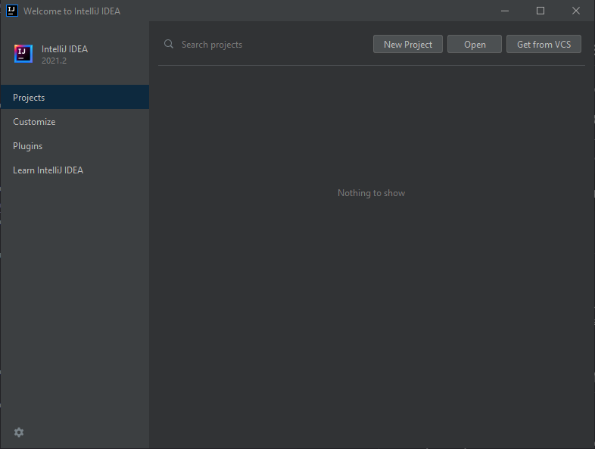Click the 'Welcome to IntelliJ IDEA' window title
The image size is (595, 449).
pyautogui.click(x=72, y=11)
